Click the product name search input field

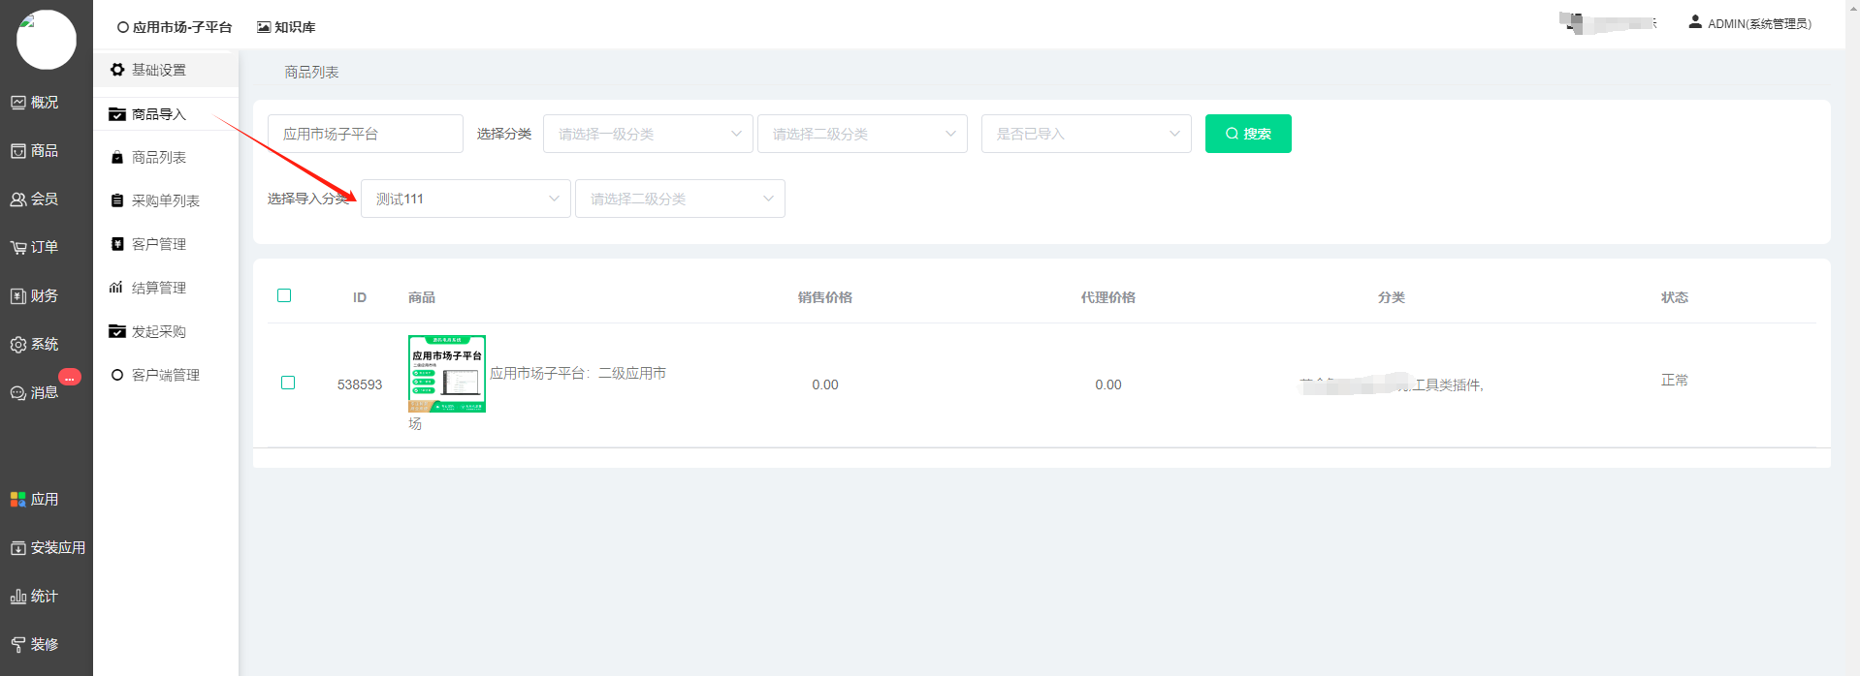[x=366, y=134]
